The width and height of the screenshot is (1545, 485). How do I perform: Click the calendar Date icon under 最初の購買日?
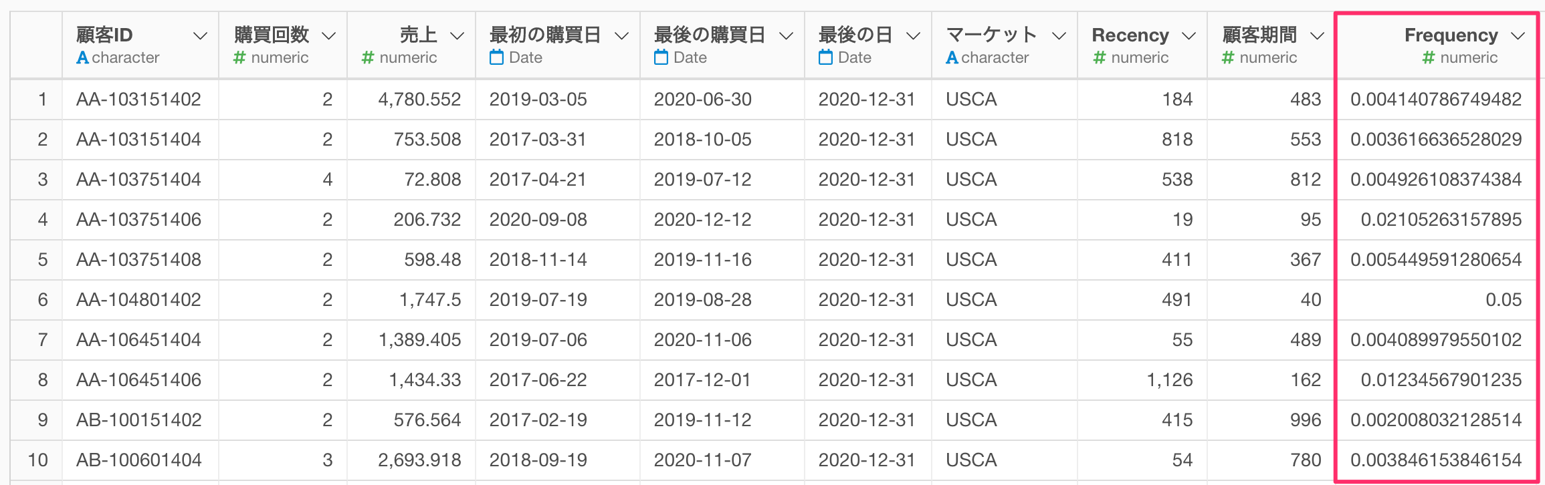pos(496,57)
